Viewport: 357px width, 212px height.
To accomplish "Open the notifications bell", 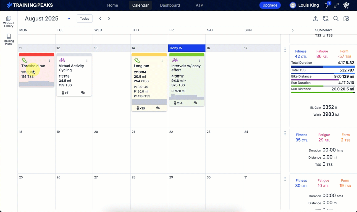I will tap(327, 5).
